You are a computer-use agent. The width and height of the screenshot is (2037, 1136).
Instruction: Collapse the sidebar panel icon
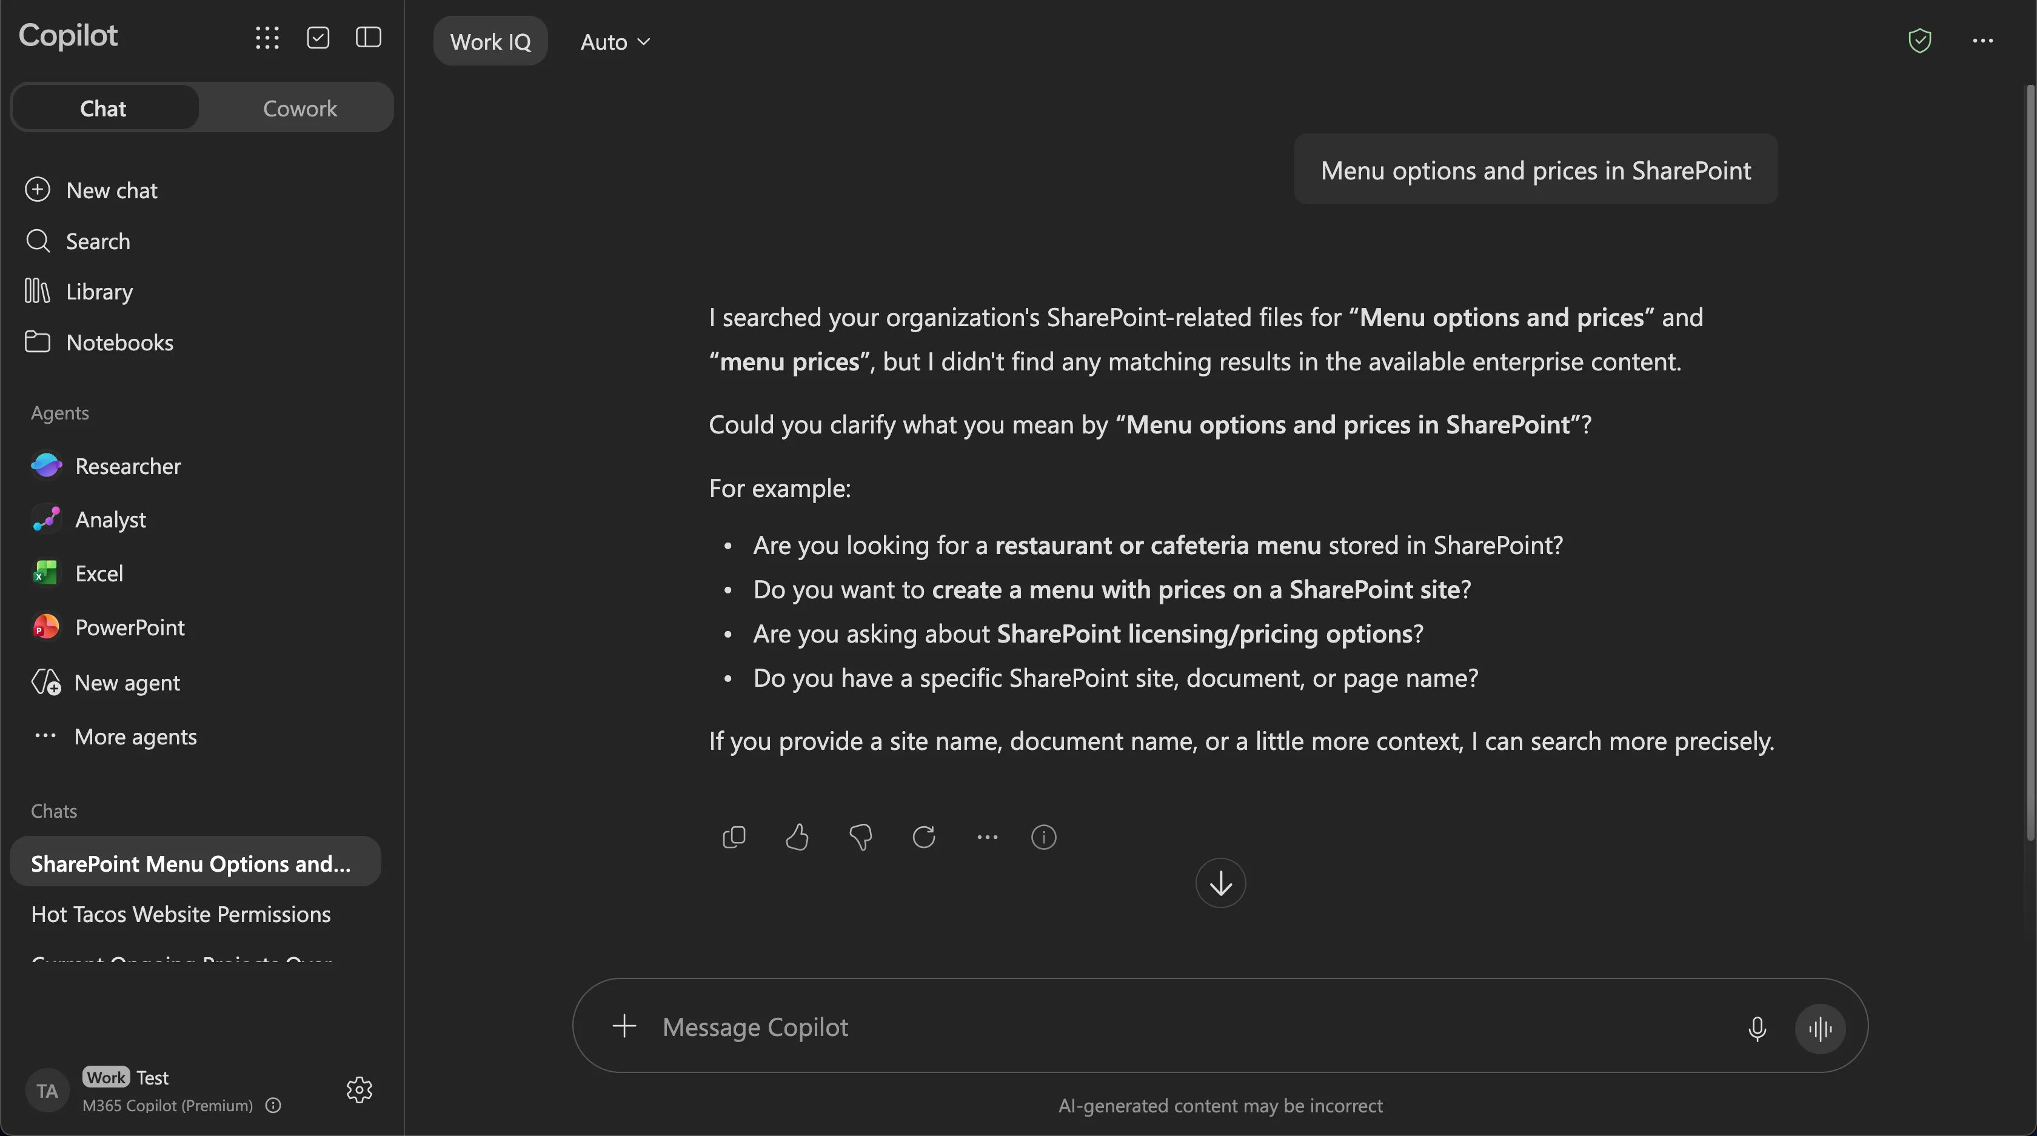coord(369,37)
